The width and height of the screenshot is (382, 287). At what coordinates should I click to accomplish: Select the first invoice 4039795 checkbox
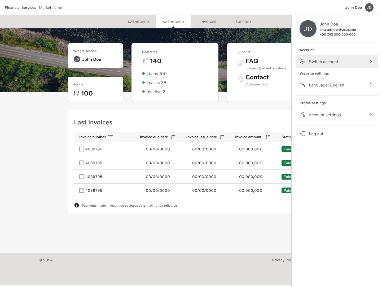(82, 149)
